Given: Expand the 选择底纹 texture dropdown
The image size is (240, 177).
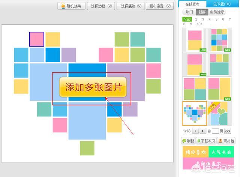Looking at the screenshot, I should point(130,6).
